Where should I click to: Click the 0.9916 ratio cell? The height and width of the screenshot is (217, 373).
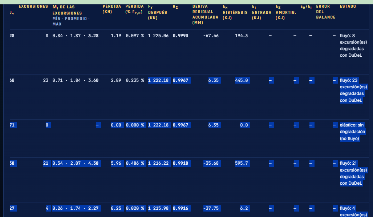[x=180, y=208]
